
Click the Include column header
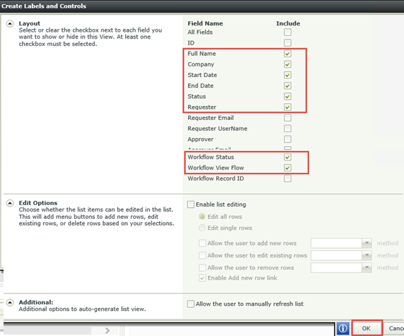tap(288, 23)
